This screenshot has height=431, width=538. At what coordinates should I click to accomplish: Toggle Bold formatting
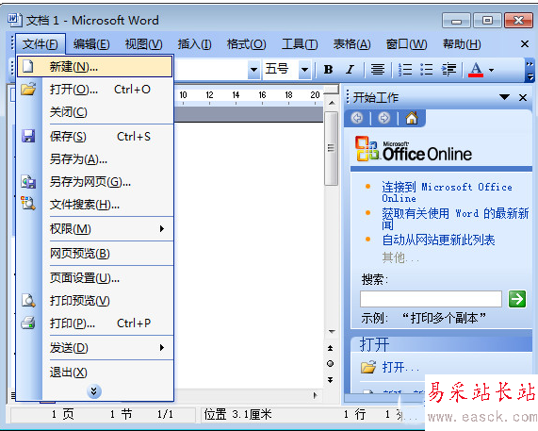pyautogui.click(x=328, y=70)
